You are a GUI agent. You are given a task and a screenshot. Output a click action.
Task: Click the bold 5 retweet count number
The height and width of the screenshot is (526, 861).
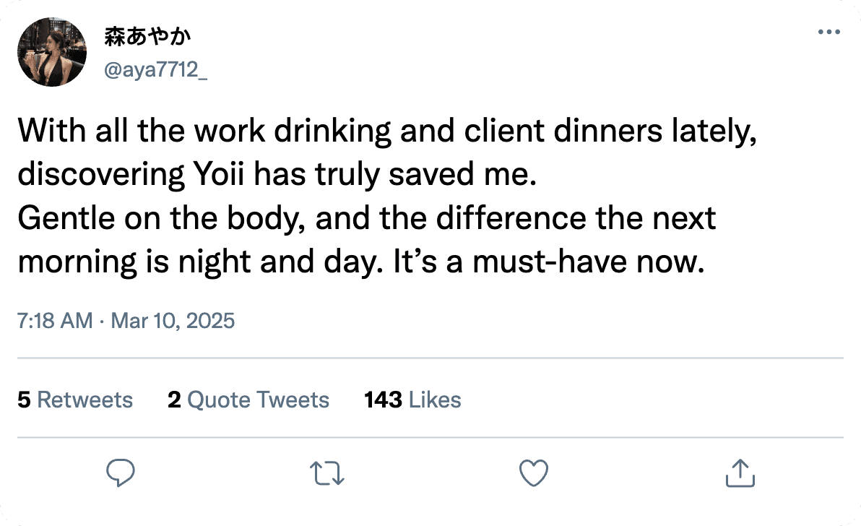click(x=24, y=400)
